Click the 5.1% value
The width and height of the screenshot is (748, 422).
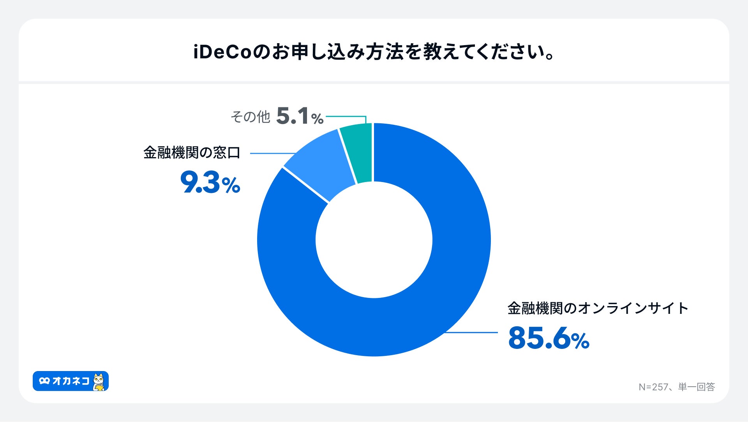point(300,117)
